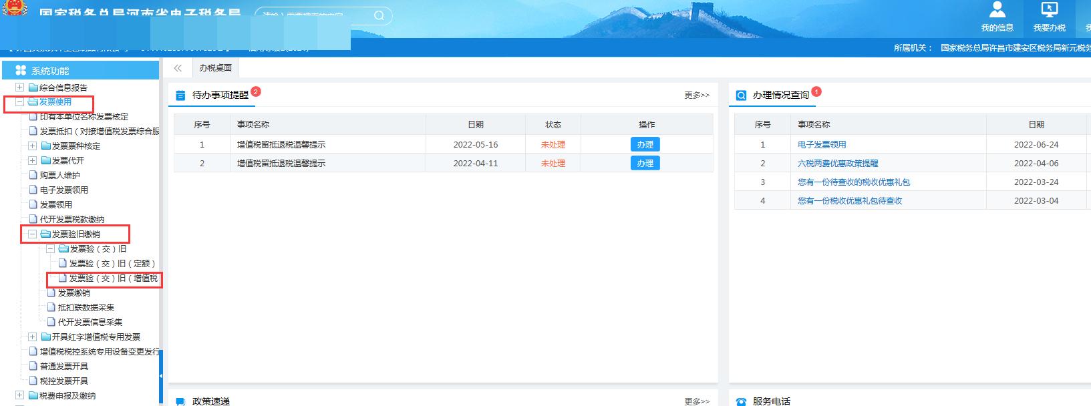The height and width of the screenshot is (406, 1091).
Task: Expand 综合信息报告 tree node
Action: pos(19,87)
